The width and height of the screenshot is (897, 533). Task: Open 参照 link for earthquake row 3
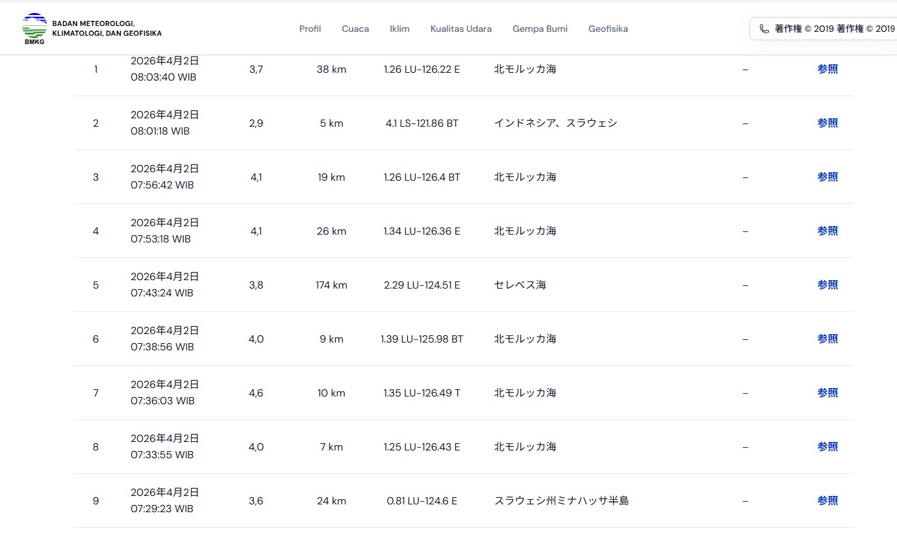[827, 177]
